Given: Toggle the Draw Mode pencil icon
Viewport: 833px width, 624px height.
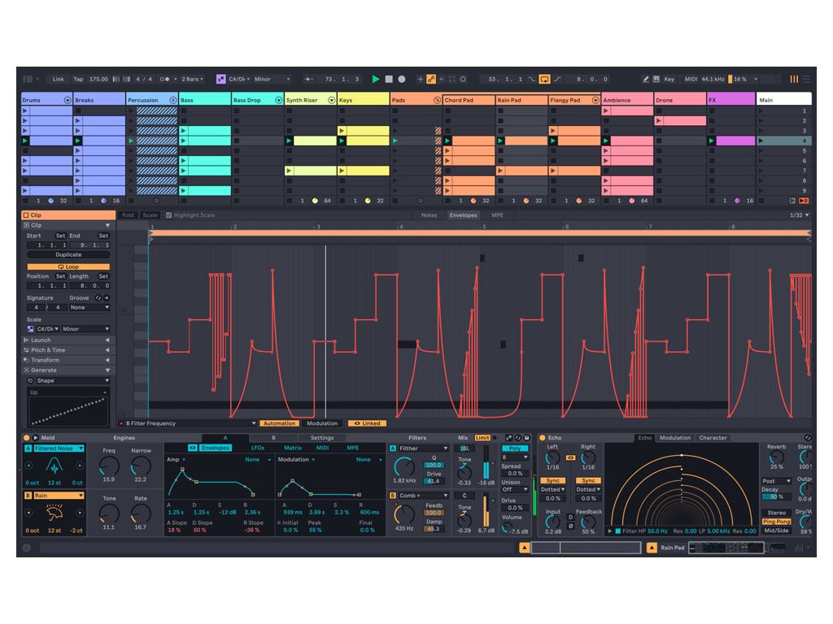Looking at the screenshot, I should (x=645, y=79).
